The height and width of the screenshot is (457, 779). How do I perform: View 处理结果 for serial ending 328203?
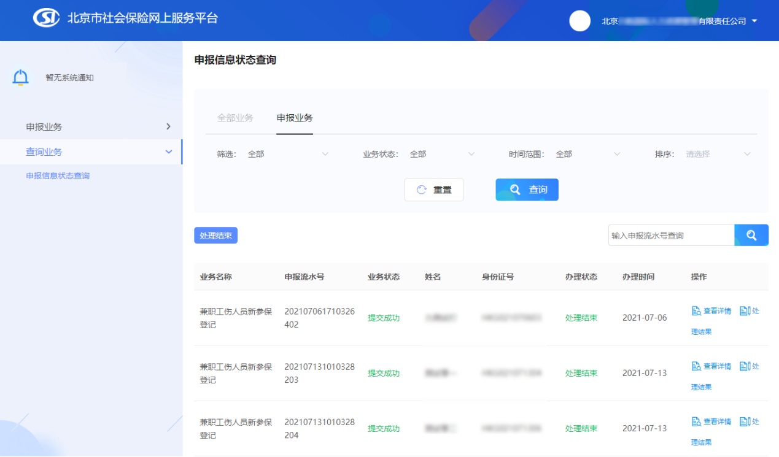(x=749, y=366)
